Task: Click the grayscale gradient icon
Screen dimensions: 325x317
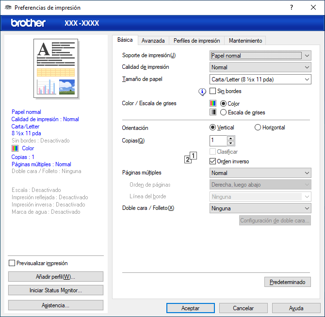Action: pyautogui.click(x=212, y=112)
